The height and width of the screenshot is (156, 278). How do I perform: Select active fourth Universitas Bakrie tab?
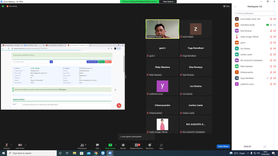click(x=77, y=45)
